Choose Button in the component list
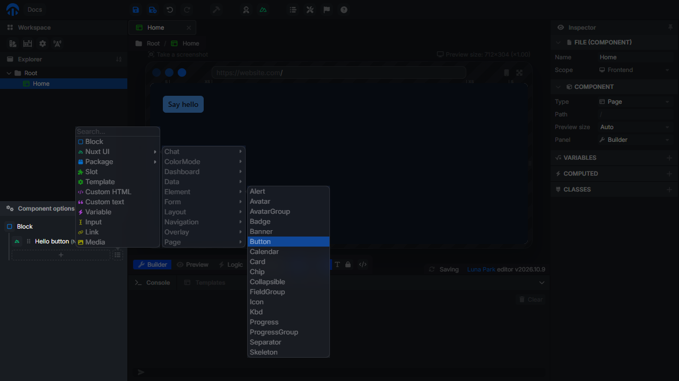 289,241
